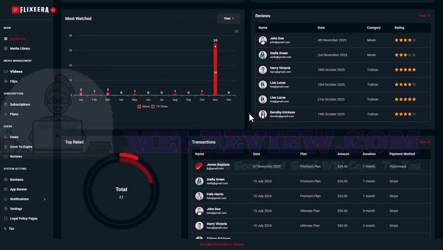Click the Notifications bell icon
The image size is (443, 250).
(x=6, y=199)
